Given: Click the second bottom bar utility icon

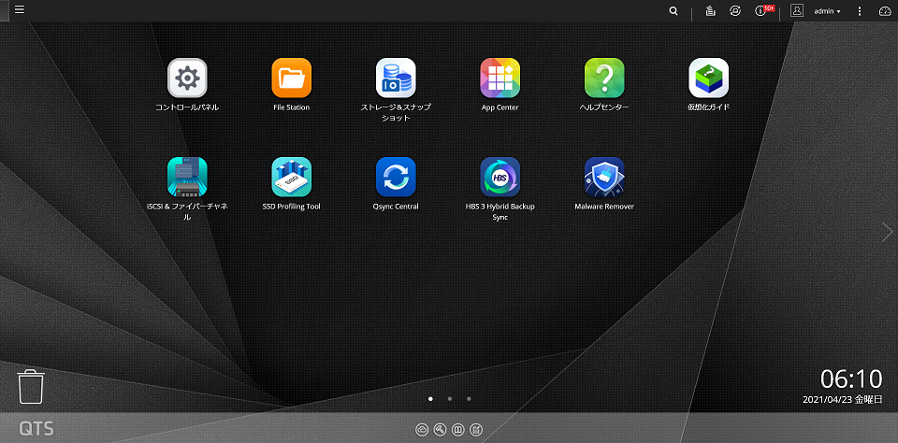Looking at the screenshot, I should click(x=440, y=429).
